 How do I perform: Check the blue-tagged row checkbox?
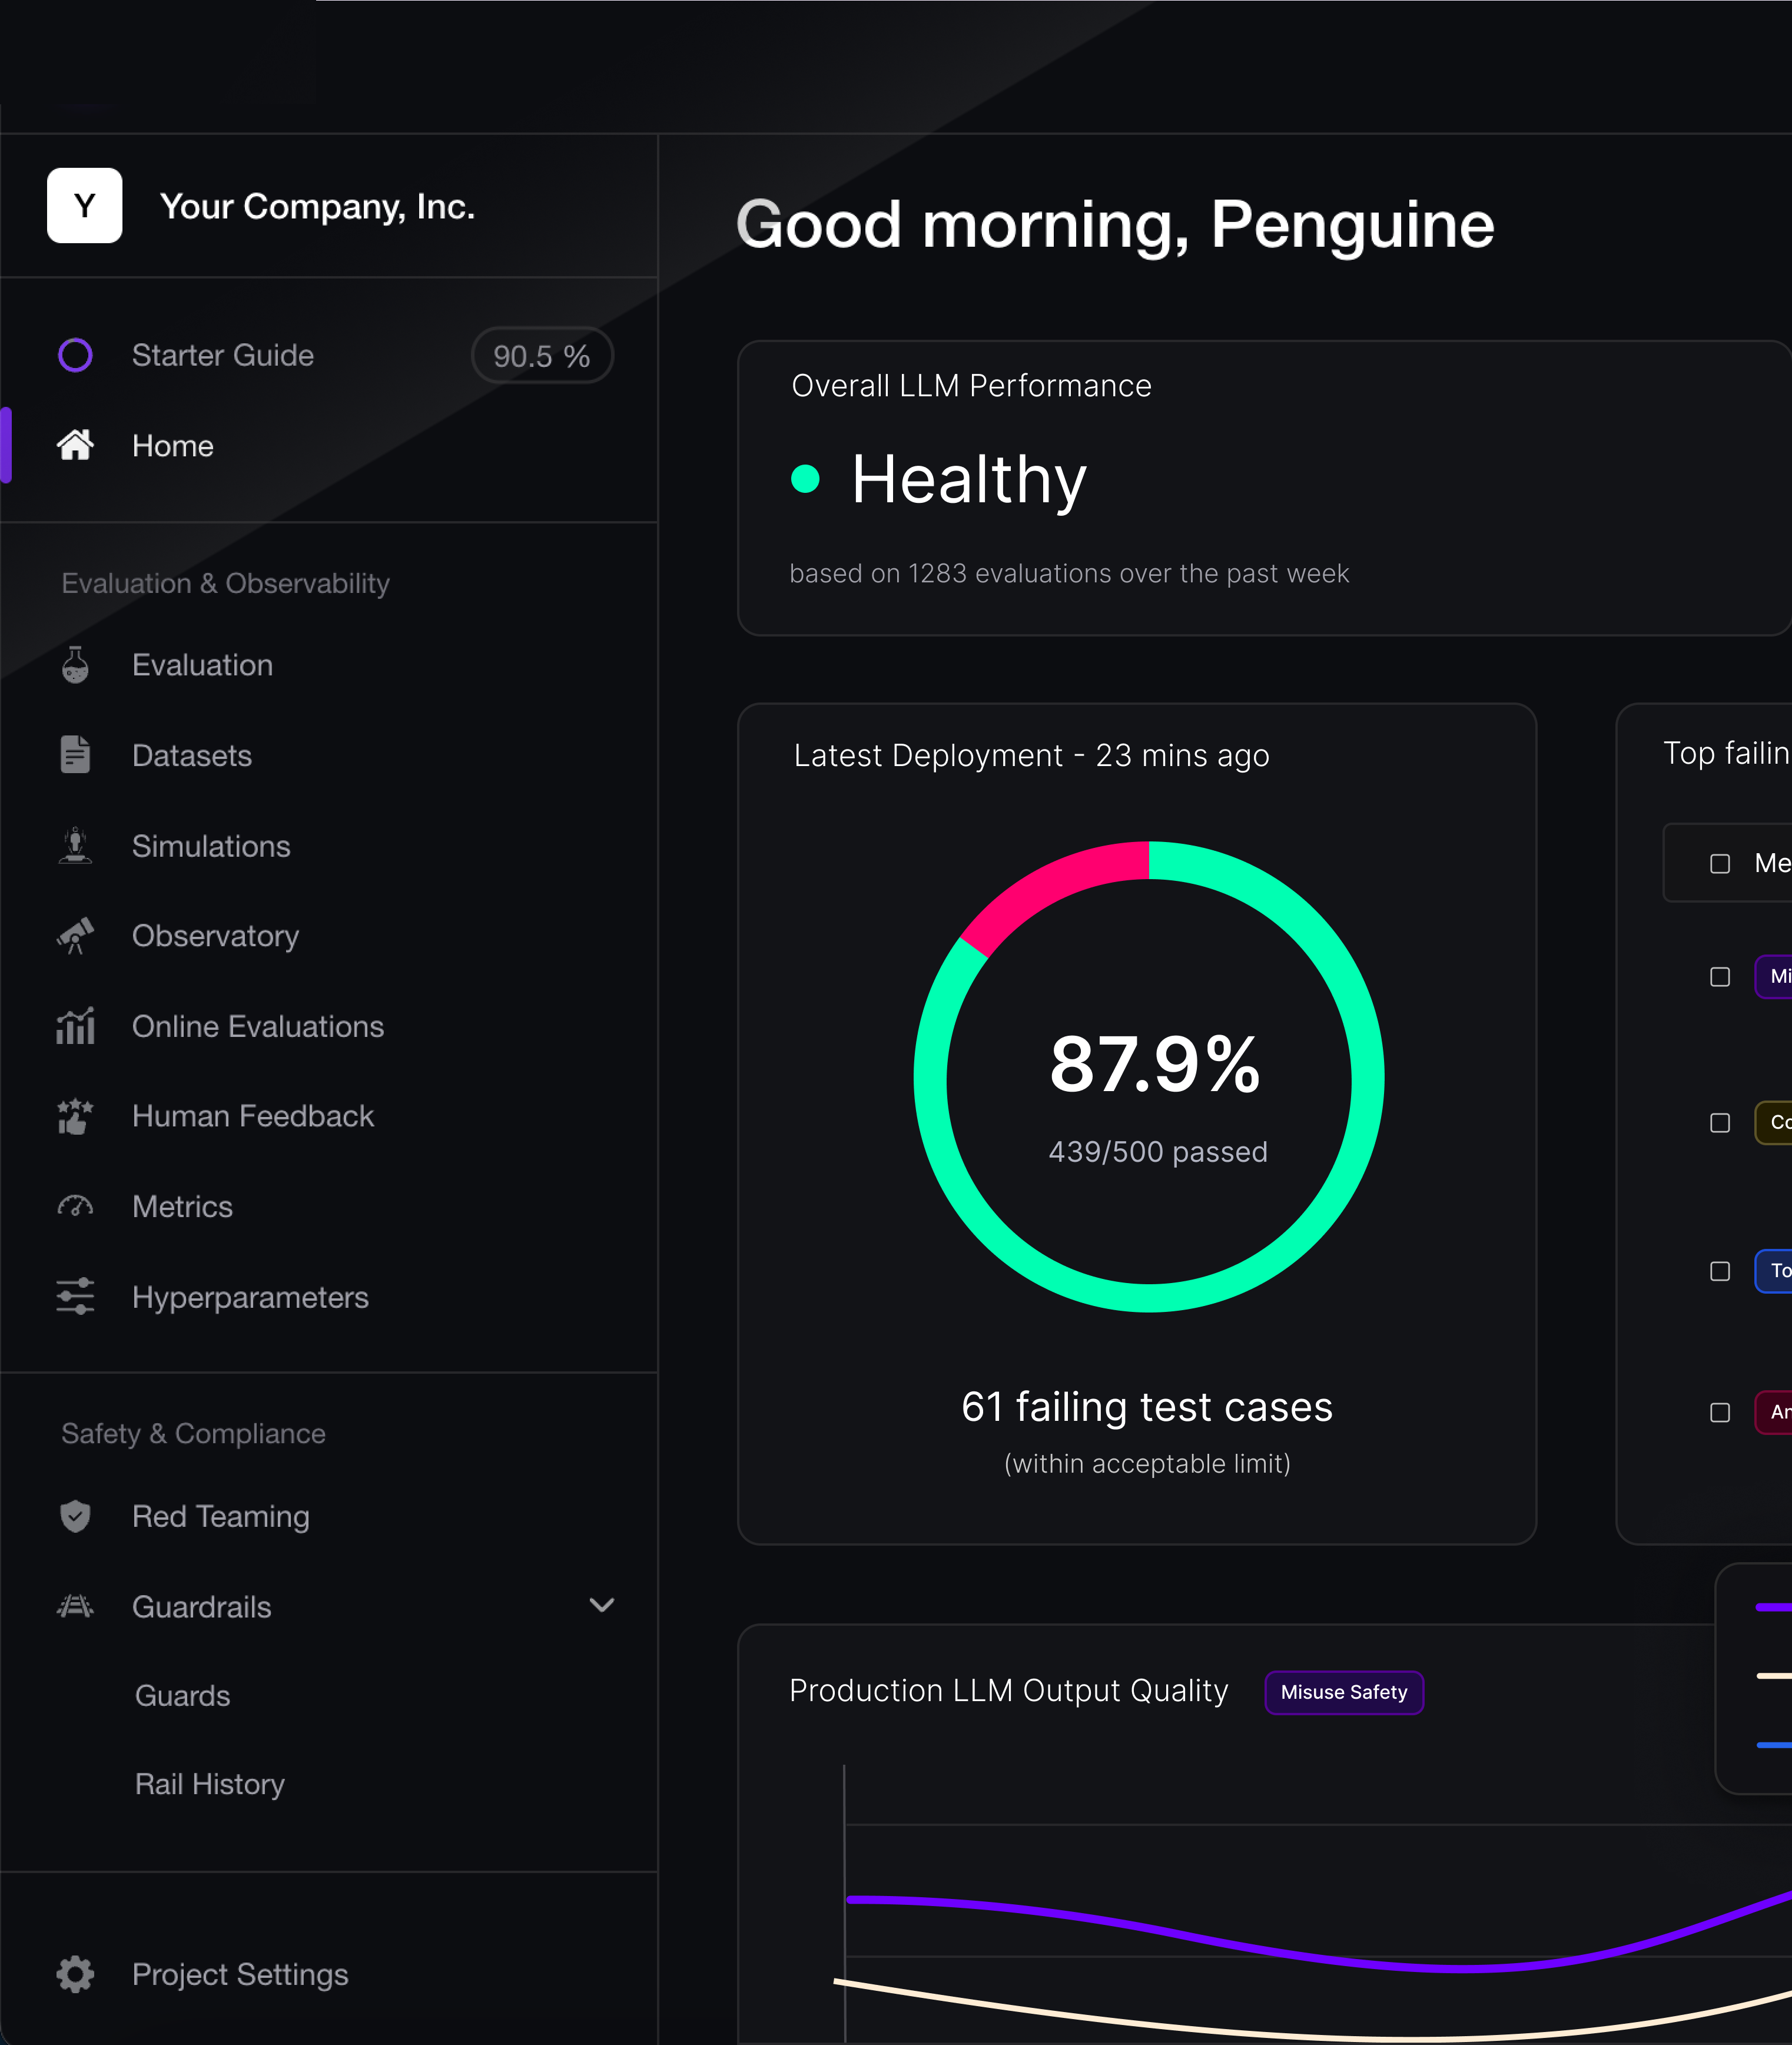coord(1720,1271)
